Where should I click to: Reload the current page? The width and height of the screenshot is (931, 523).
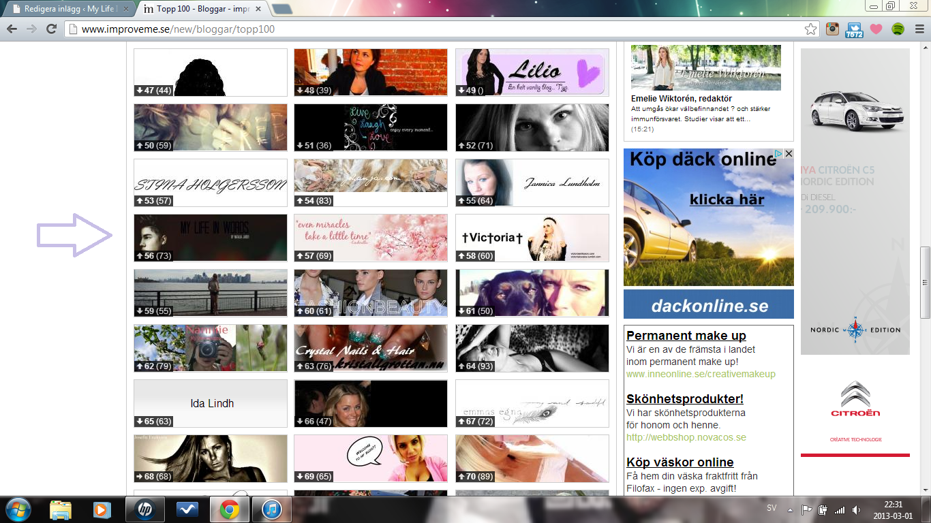coord(51,29)
